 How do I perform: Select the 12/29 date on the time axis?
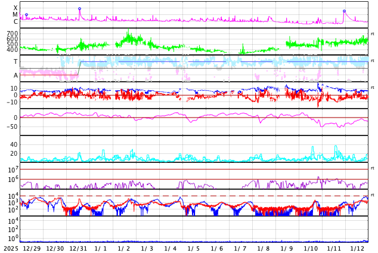32,248
